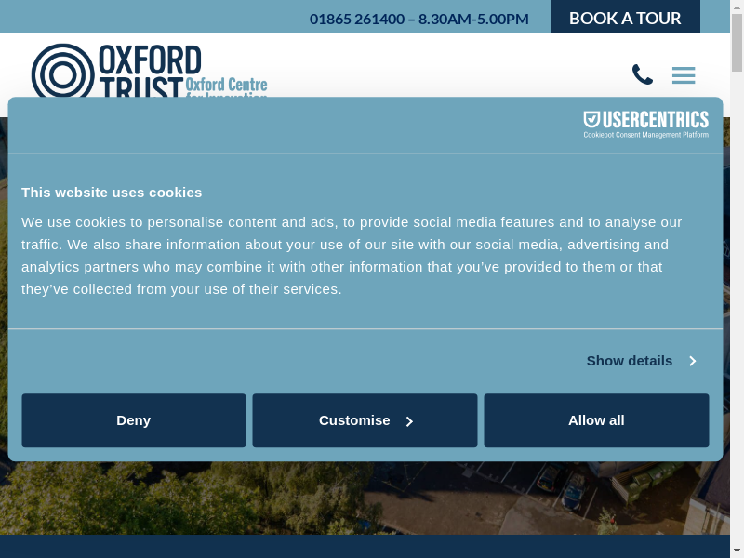Click the 'This website uses cookies' heading
744x558 pixels.
pyautogui.click(x=112, y=193)
